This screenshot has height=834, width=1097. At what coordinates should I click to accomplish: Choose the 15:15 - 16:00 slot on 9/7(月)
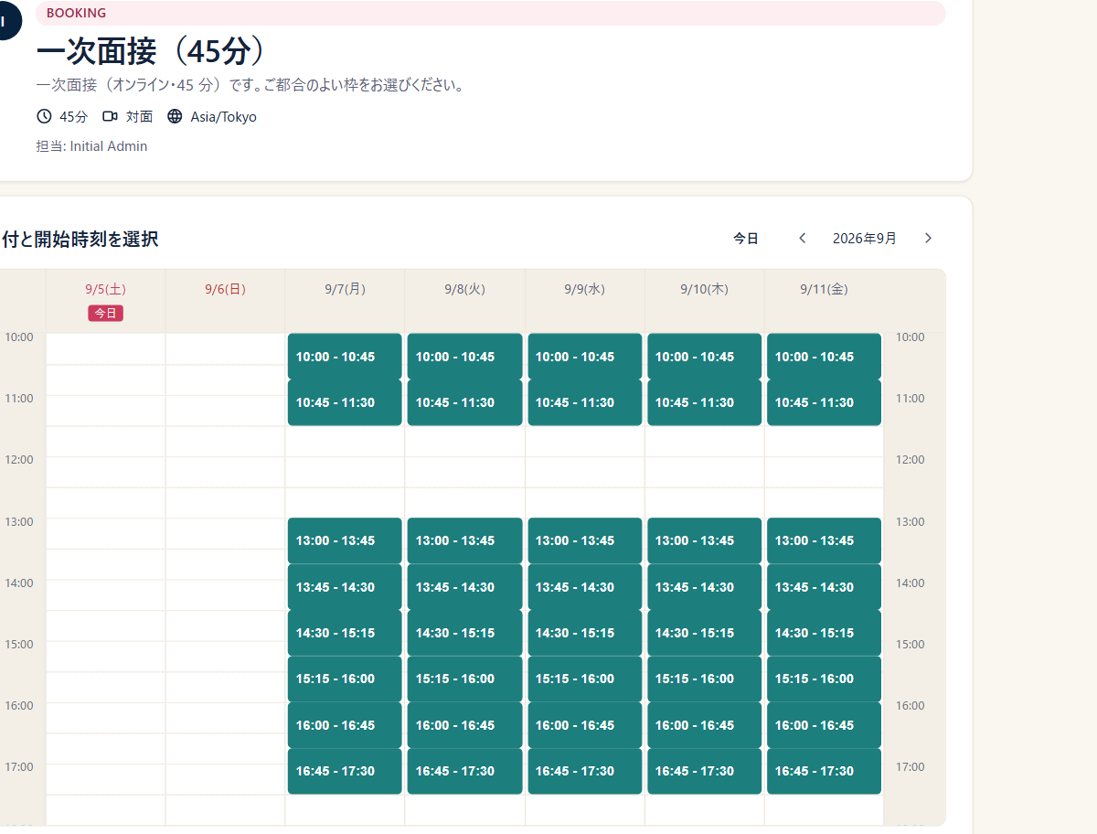click(345, 679)
